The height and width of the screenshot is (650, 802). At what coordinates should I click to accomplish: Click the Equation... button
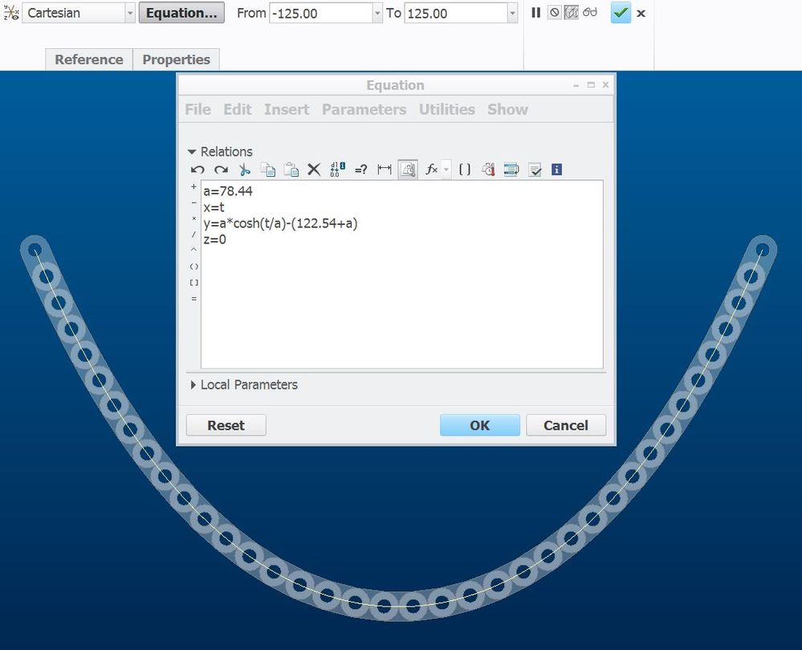[x=181, y=14]
